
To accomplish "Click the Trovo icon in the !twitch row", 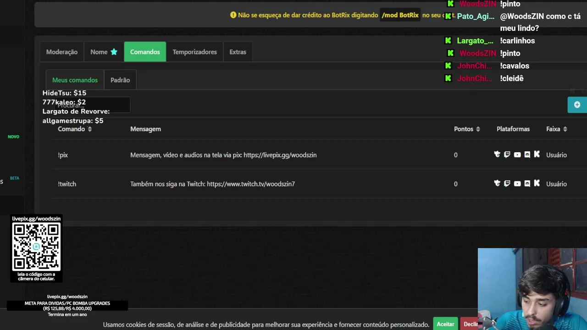I will [x=497, y=183].
